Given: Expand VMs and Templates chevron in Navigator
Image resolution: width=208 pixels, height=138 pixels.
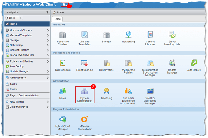Looking at the screenshot, I should pyautogui.click(x=48, y=35).
